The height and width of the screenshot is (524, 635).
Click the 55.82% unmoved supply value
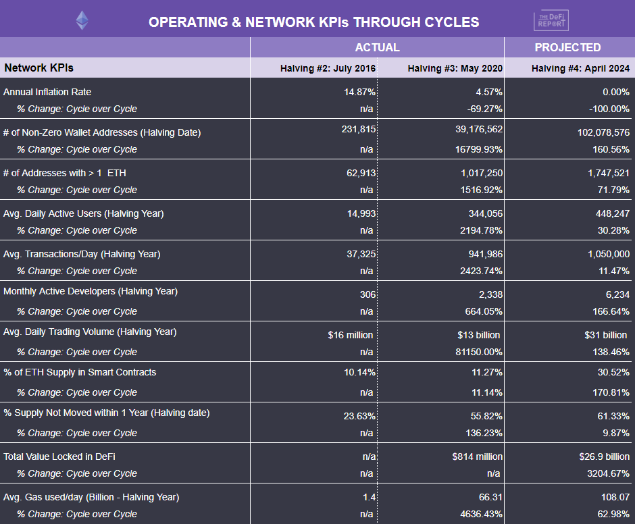pos(487,416)
